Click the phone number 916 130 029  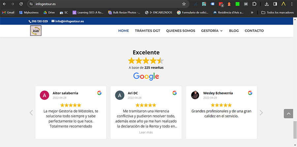(x=38, y=21)
